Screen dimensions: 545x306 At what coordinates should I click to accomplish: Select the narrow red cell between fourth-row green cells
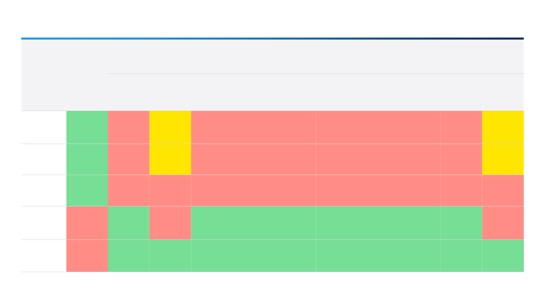click(170, 223)
